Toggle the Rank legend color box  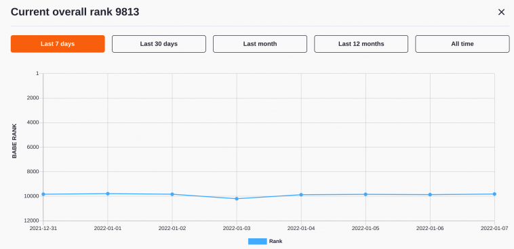coord(257,242)
